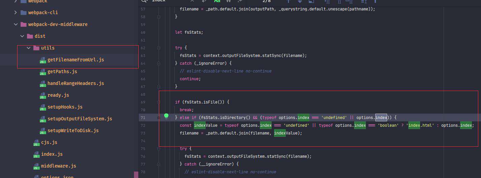Click the JS icon beside setupHooks.js

pyautogui.click(x=43, y=107)
